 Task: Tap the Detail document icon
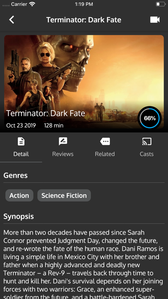(21, 141)
